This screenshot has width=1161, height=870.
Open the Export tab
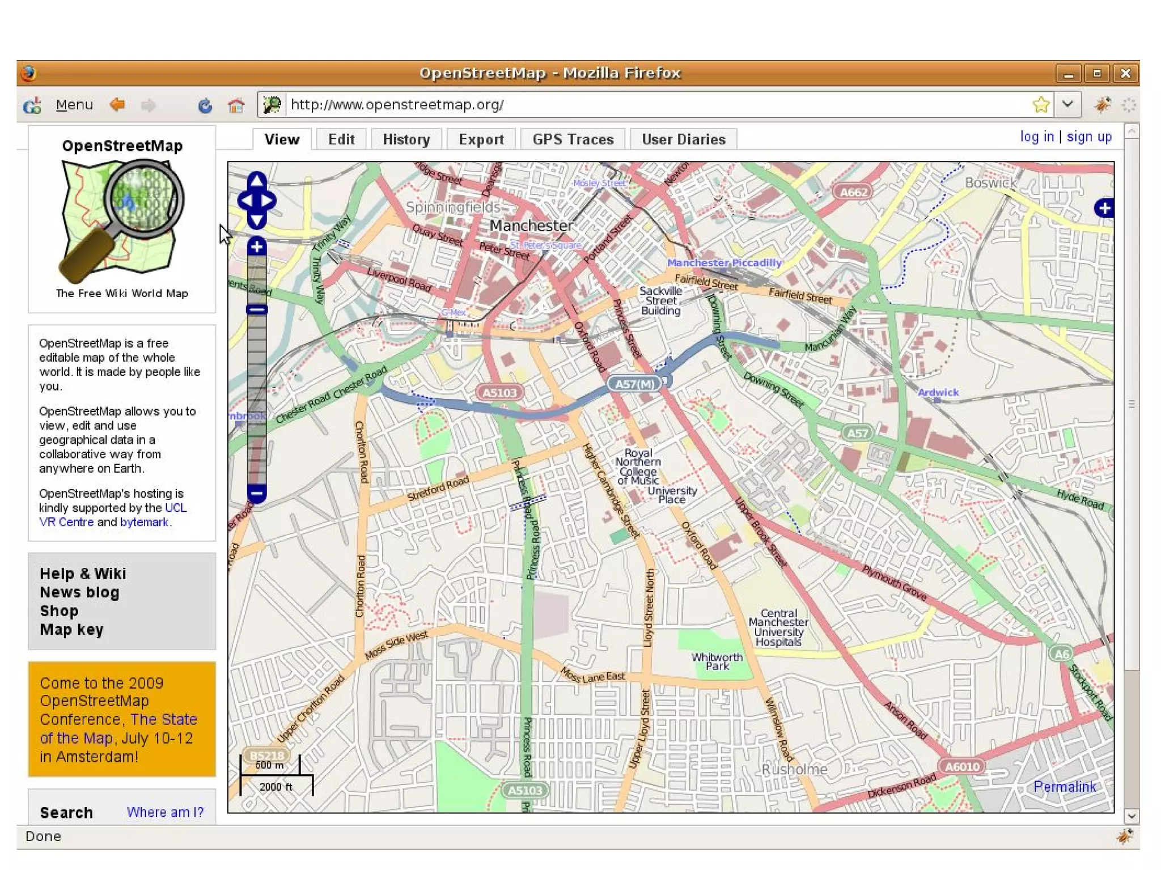[481, 139]
